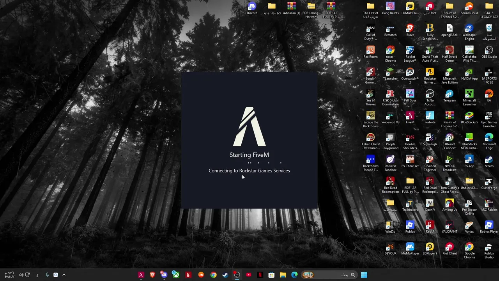Launch Call of the Wild shortcut
499x281 pixels.
click(469, 54)
